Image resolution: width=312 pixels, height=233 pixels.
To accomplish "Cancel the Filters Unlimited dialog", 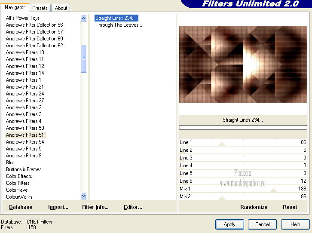I will [x=262, y=224].
